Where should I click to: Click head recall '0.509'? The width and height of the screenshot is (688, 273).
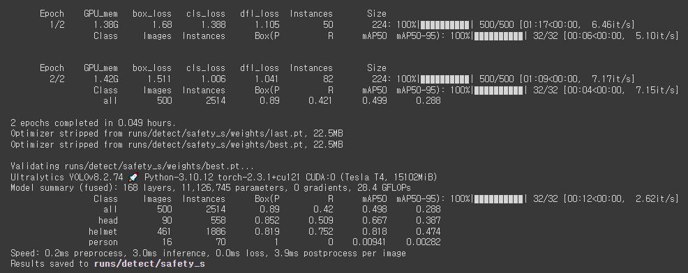click(x=320, y=220)
